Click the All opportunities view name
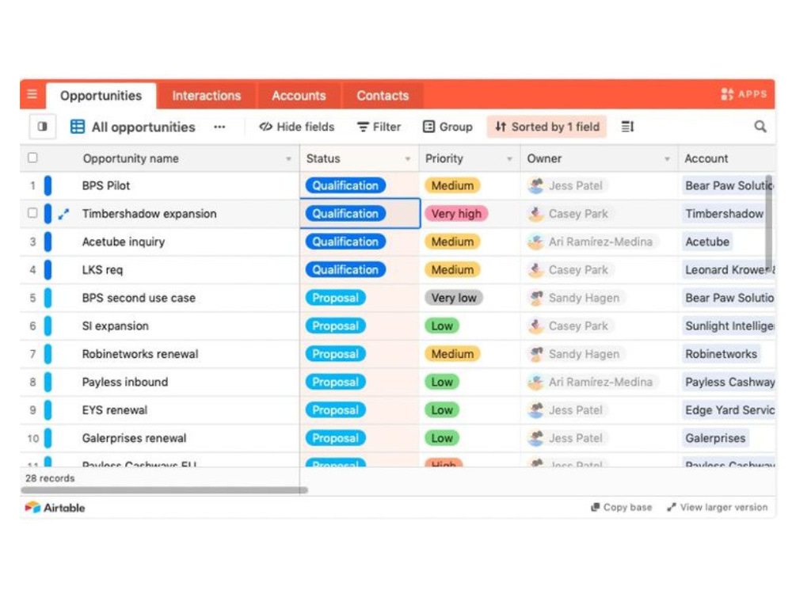 pyautogui.click(x=143, y=128)
